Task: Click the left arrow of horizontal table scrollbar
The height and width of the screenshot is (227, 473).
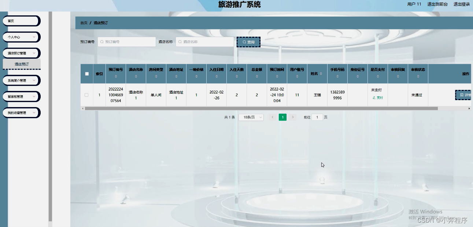Action: click(82, 109)
